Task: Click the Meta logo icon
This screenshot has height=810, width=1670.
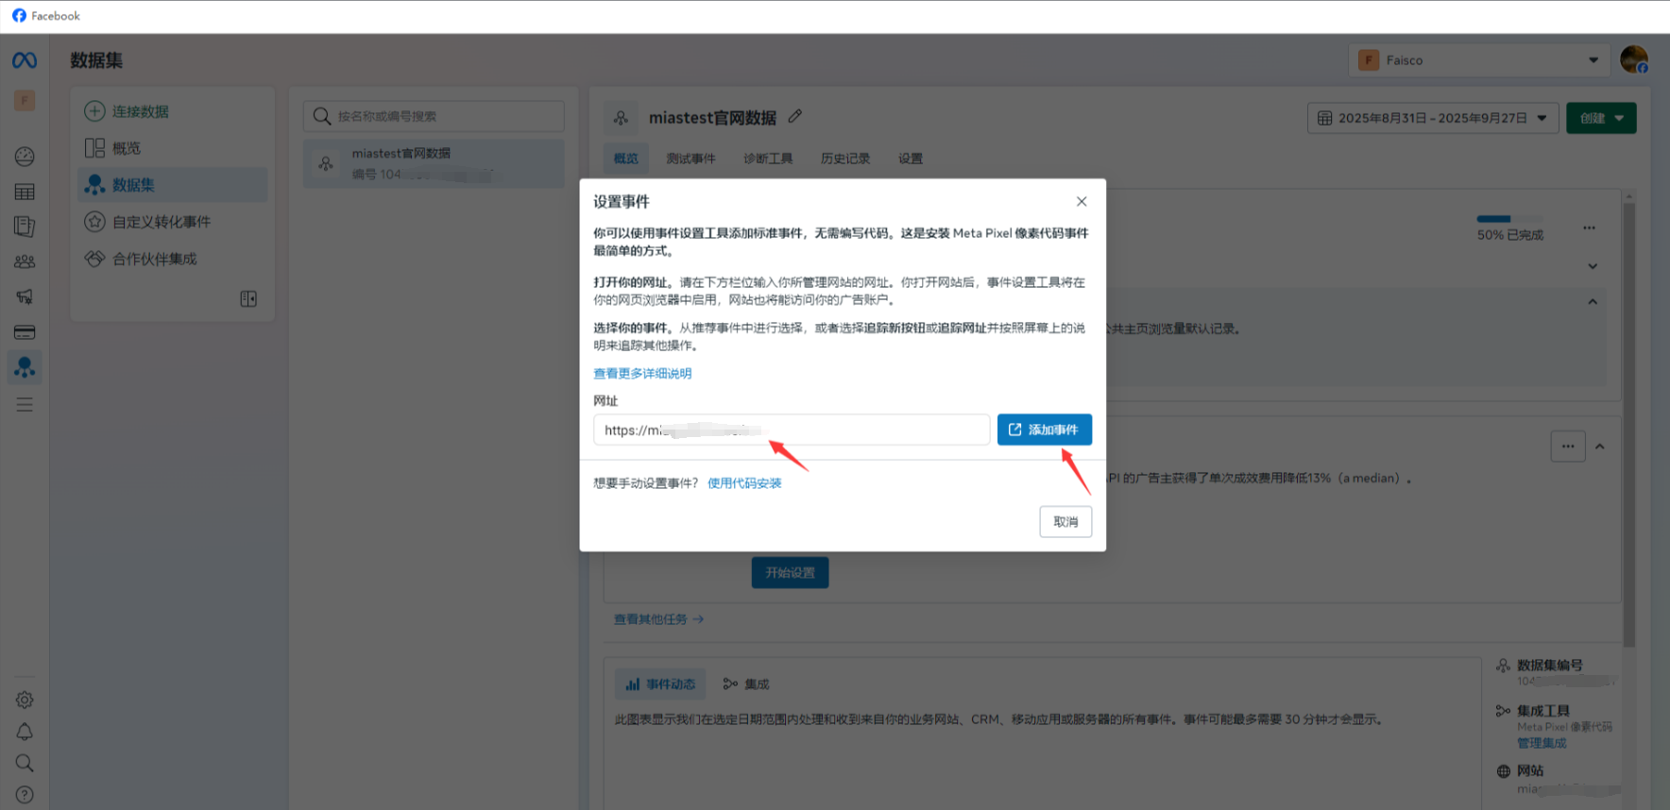Action: [25, 60]
